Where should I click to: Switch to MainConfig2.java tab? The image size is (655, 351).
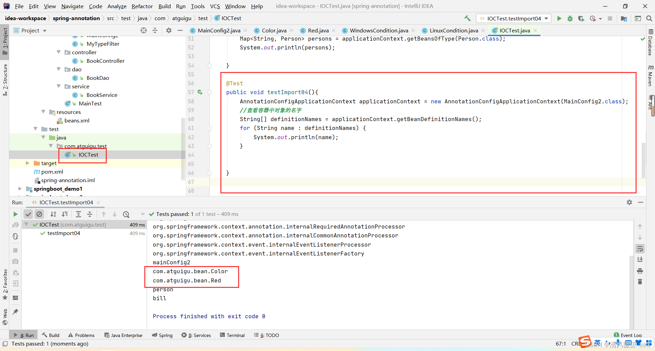pyautogui.click(x=219, y=30)
